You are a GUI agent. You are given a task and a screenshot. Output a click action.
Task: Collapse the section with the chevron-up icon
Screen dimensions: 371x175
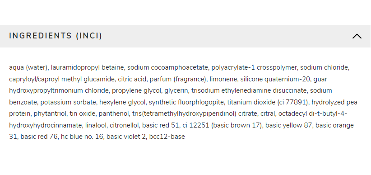click(x=357, y=36)
